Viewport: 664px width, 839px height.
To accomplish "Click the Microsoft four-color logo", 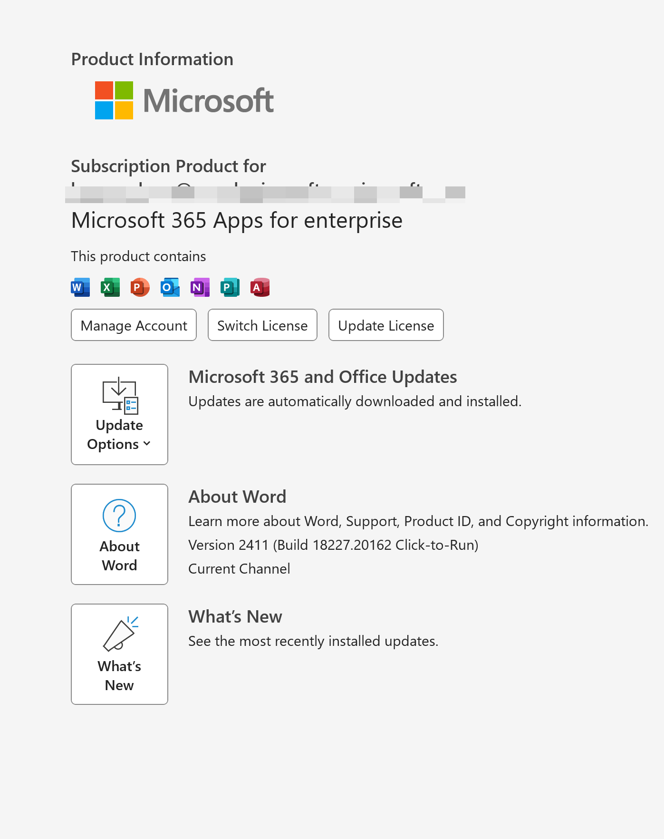I will [x=114, y=100].
